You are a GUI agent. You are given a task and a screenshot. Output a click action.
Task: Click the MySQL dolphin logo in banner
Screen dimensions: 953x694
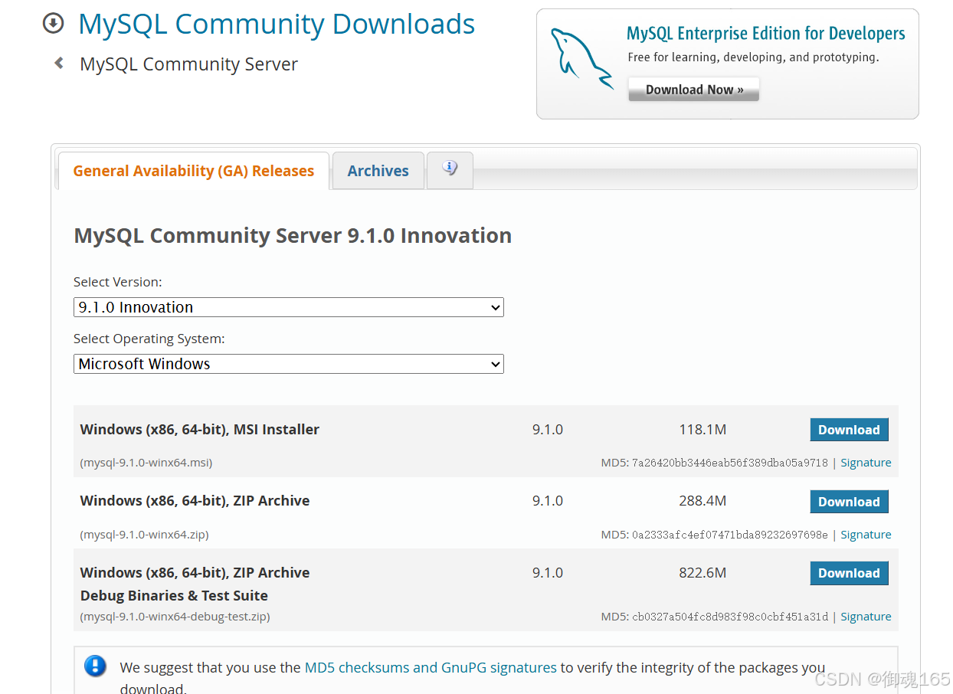point(581,59)
